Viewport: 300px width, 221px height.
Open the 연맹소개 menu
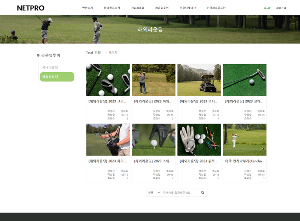[x=88, y=8]
